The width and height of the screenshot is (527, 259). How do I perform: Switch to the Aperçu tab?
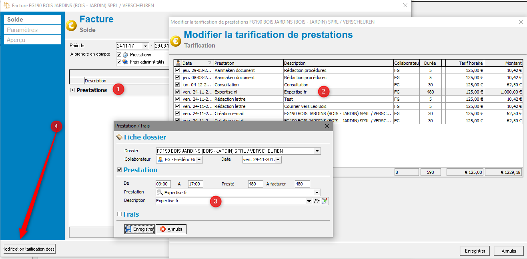(33, 40)
